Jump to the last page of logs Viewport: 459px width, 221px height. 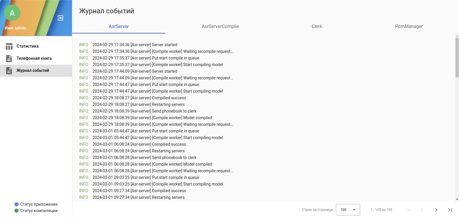click(450, 210)
